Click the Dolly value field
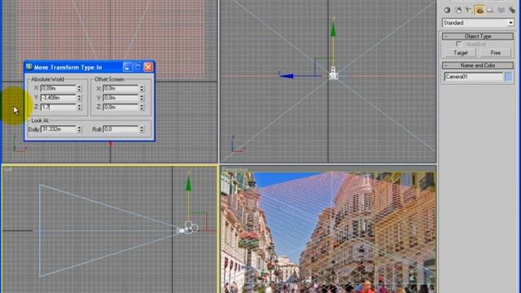This screenshot has height=293, width=521. [x=58, y=129]
